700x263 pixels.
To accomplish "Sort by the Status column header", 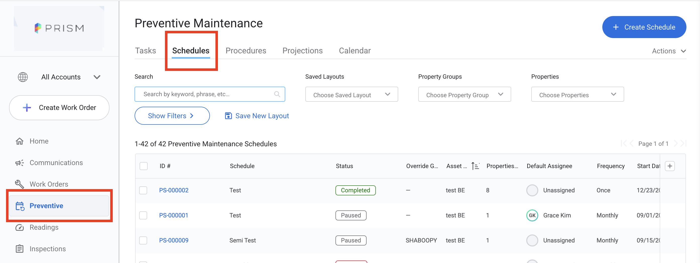I will pos(344,166).
